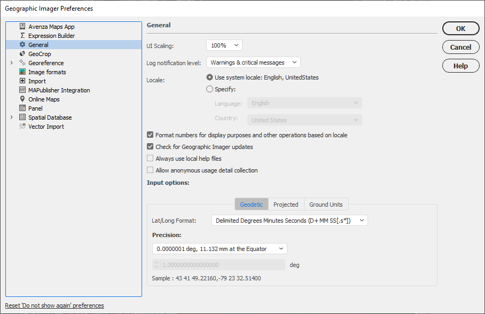
Task: Select Avenza Maps App label in tree
Action: tap(51, 27)
